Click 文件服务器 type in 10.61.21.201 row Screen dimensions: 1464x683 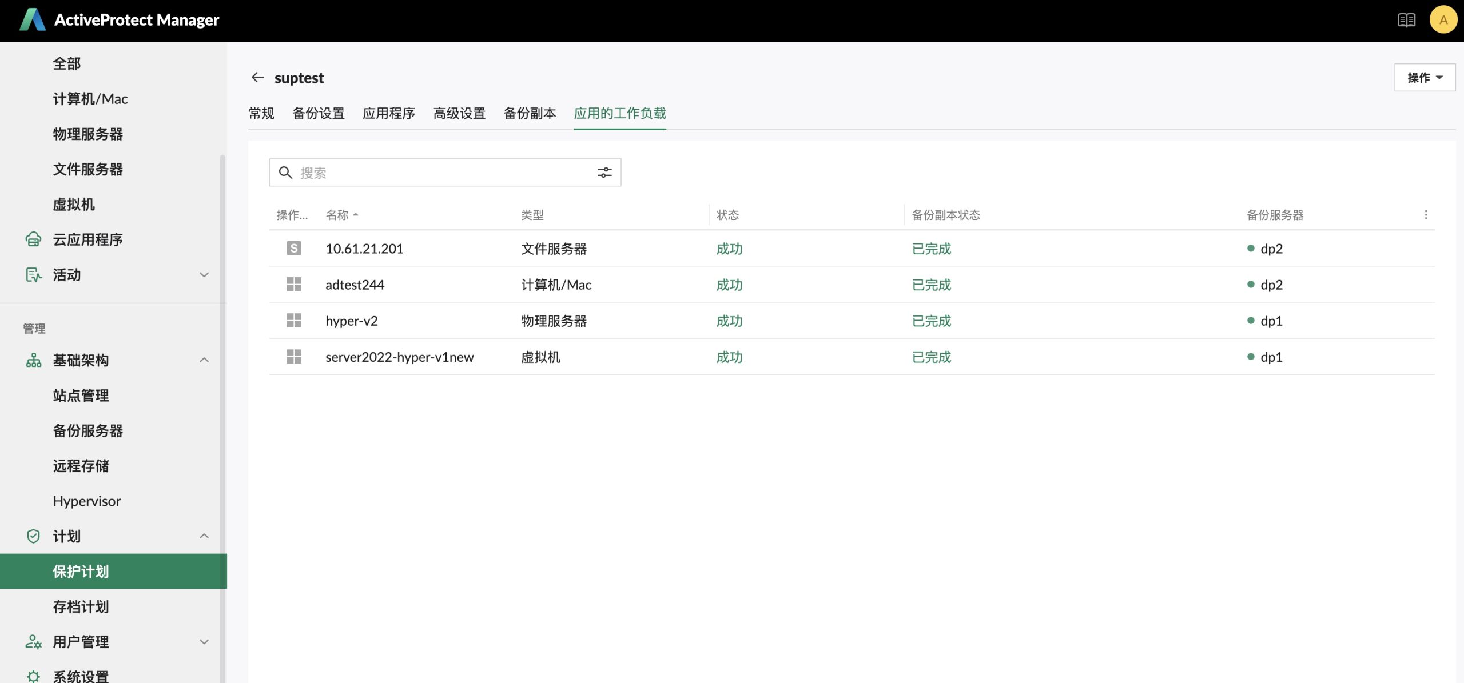click(x=554, y=249)
